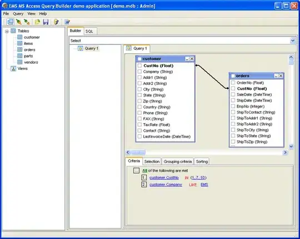Open the Select statement type dropdown
The height and width of the screenshot is (239, 300).
pyautogui.click(x=293, y=40)
